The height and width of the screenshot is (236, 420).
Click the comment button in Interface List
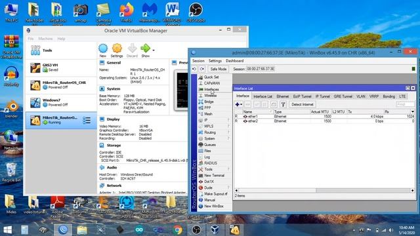tap(274, 104)
